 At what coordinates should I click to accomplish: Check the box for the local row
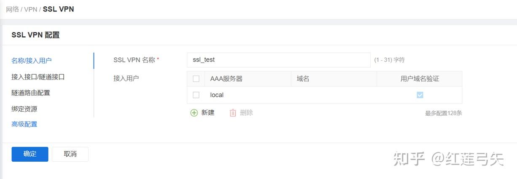(196, 95)
